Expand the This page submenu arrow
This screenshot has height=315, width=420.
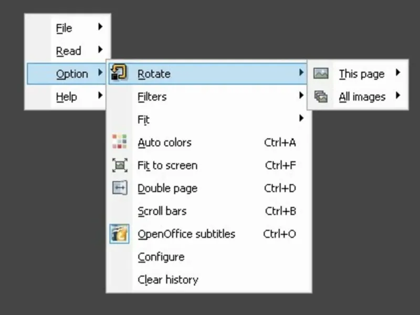point(398,73)
